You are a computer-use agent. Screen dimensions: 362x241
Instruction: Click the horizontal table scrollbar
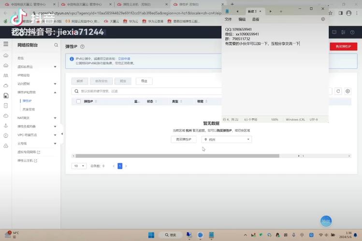click(177, 156)
